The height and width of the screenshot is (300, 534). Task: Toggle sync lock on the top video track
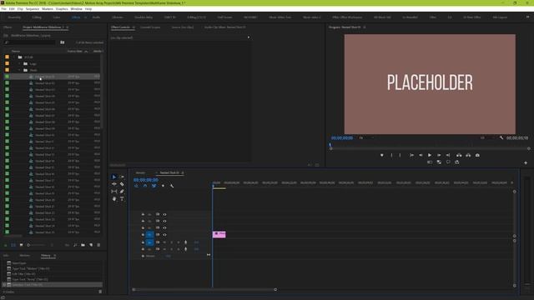coord(158,215)
